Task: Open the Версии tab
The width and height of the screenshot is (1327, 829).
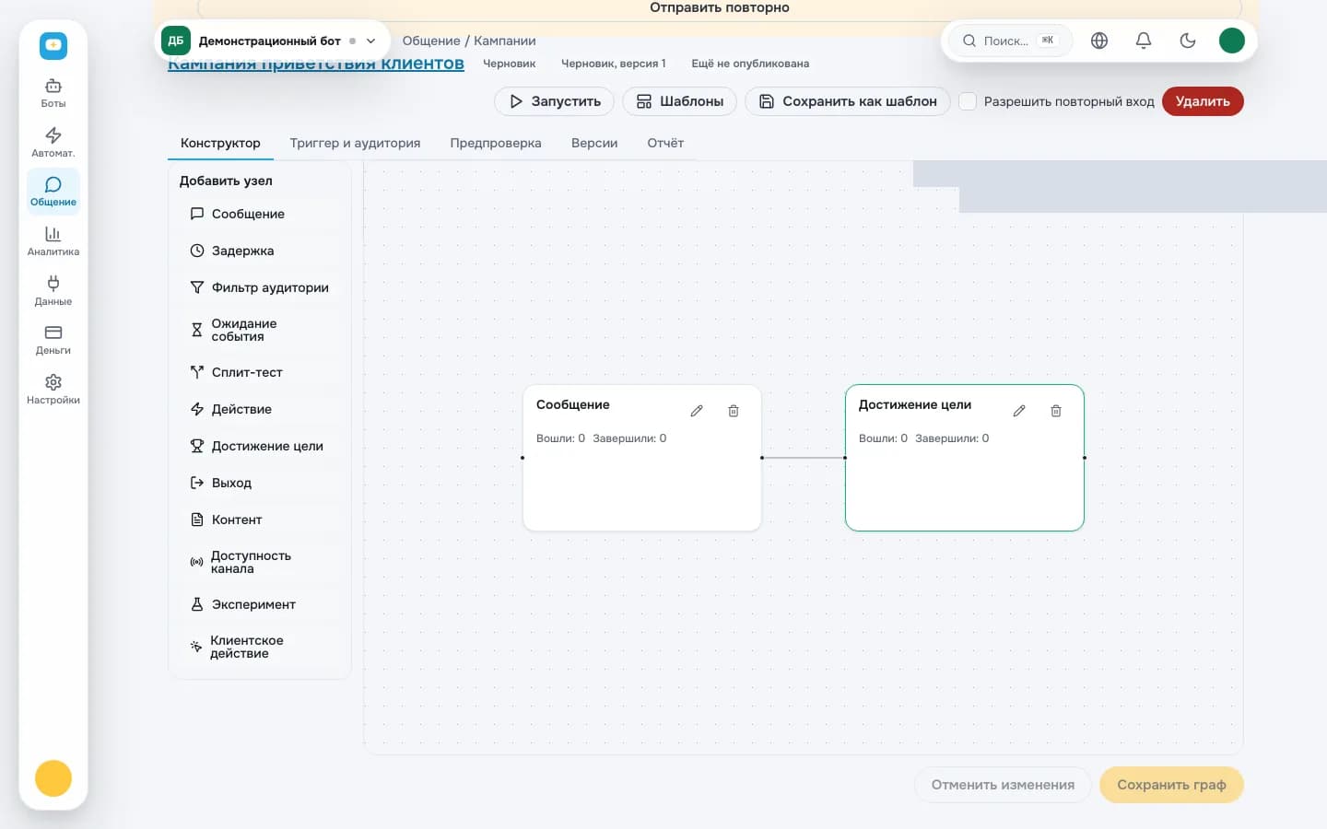Action: [594, 143]
